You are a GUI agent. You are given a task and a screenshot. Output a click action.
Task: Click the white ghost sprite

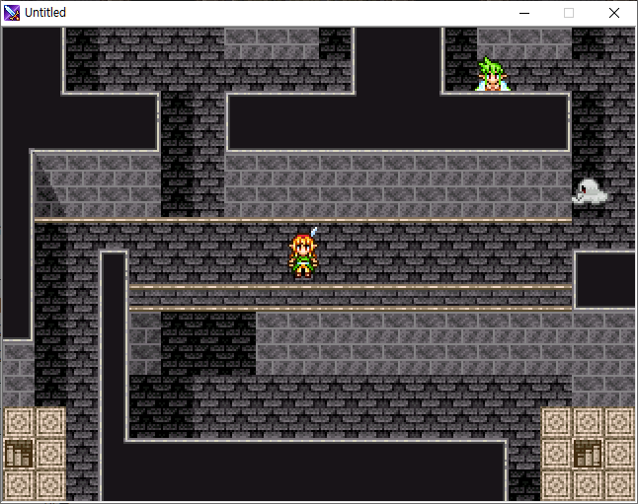(x=590, y=191)
